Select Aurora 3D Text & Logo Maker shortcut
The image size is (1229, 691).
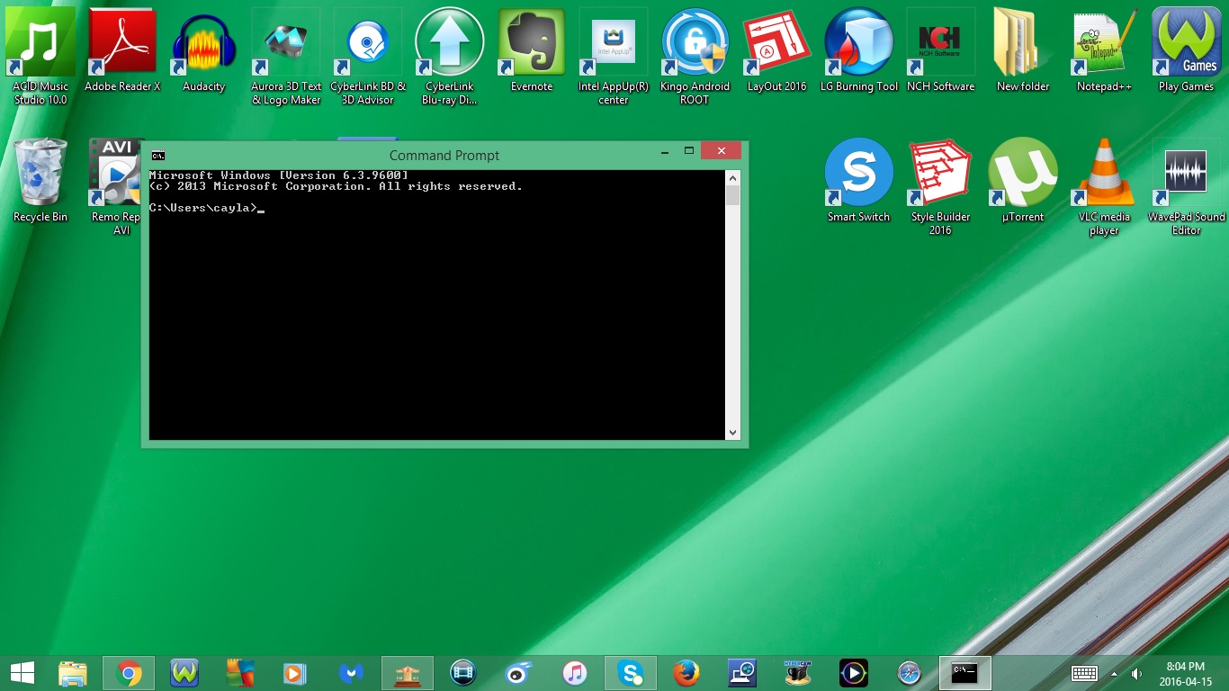pos(286,56)
